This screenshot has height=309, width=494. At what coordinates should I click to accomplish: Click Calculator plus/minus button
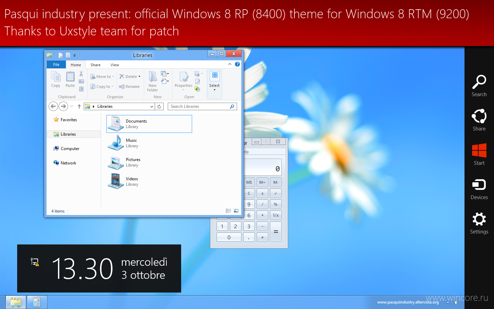(x=262, y=193)
